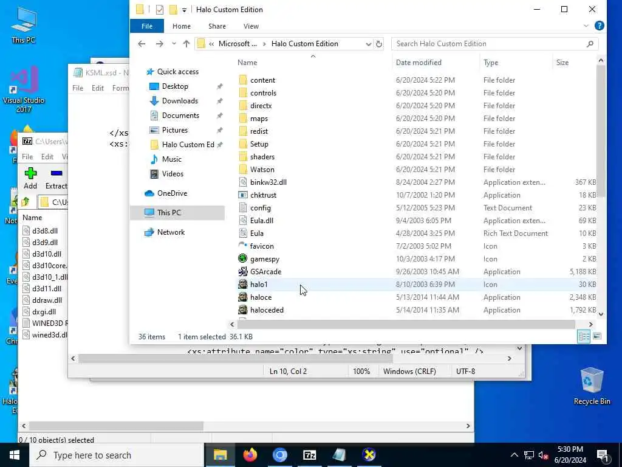Sort files by Name column
The width and height of the screenshot is (622, 467).
pyautogui.click(x=313, y=63)
